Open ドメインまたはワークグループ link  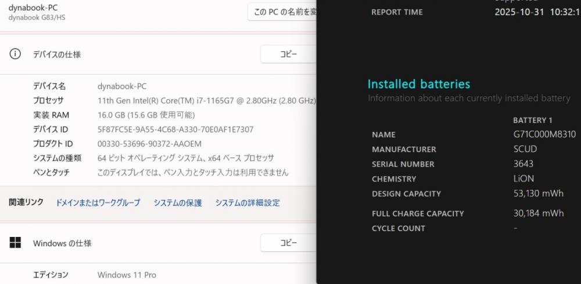pos(98,203)
